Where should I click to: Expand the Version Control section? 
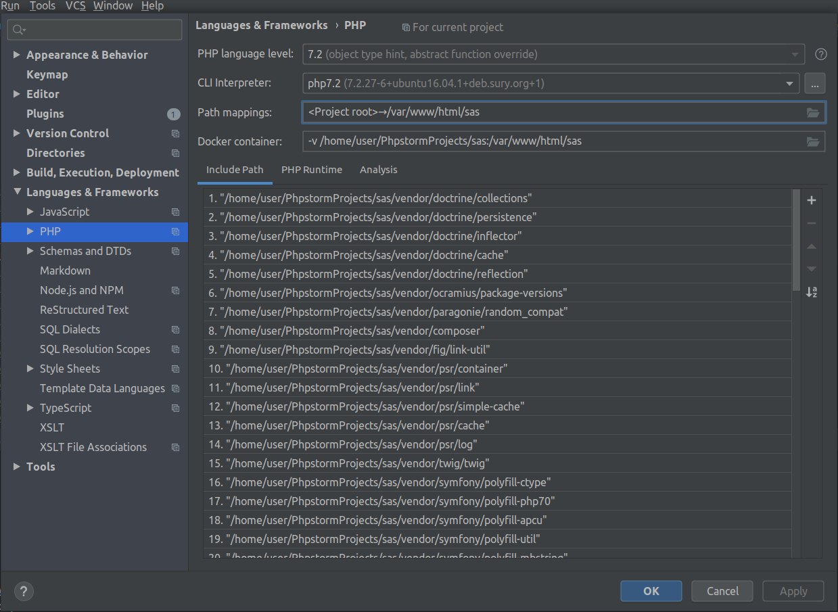(17, 133)
